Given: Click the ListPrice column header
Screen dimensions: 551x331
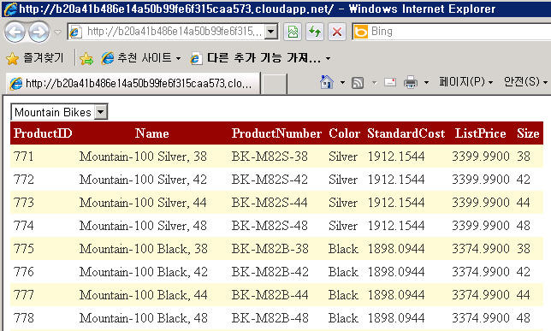Looking at the screenshot, I should (x=480, y=133).
